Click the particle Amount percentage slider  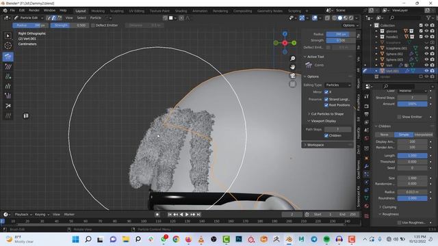(412, 104)
